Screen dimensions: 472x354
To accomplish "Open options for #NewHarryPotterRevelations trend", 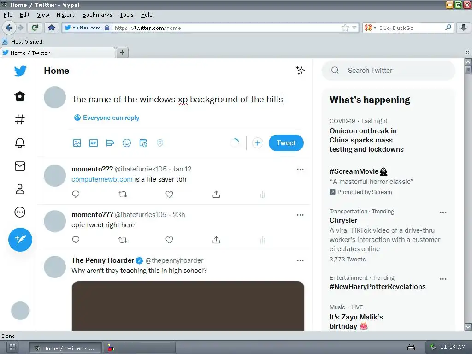I will coord(443,279).
